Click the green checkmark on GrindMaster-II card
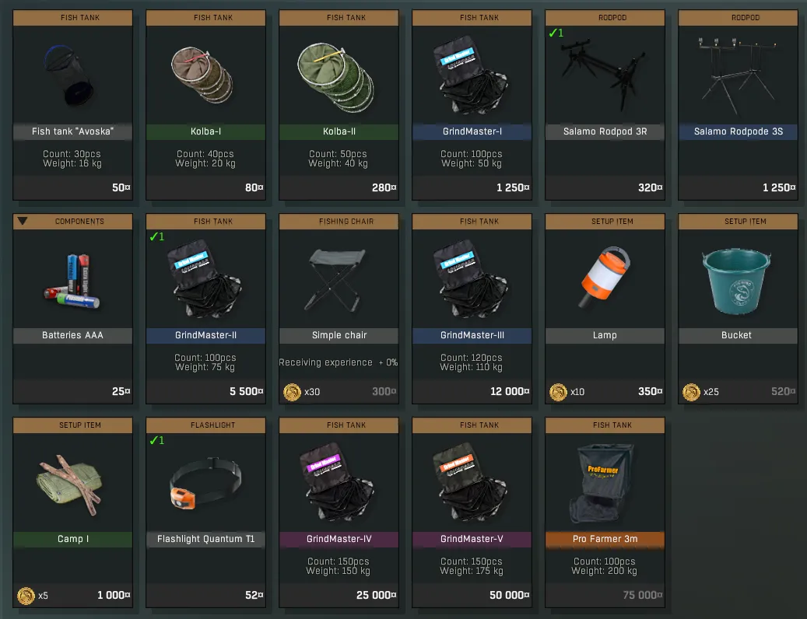 click(x=156, y=236)
